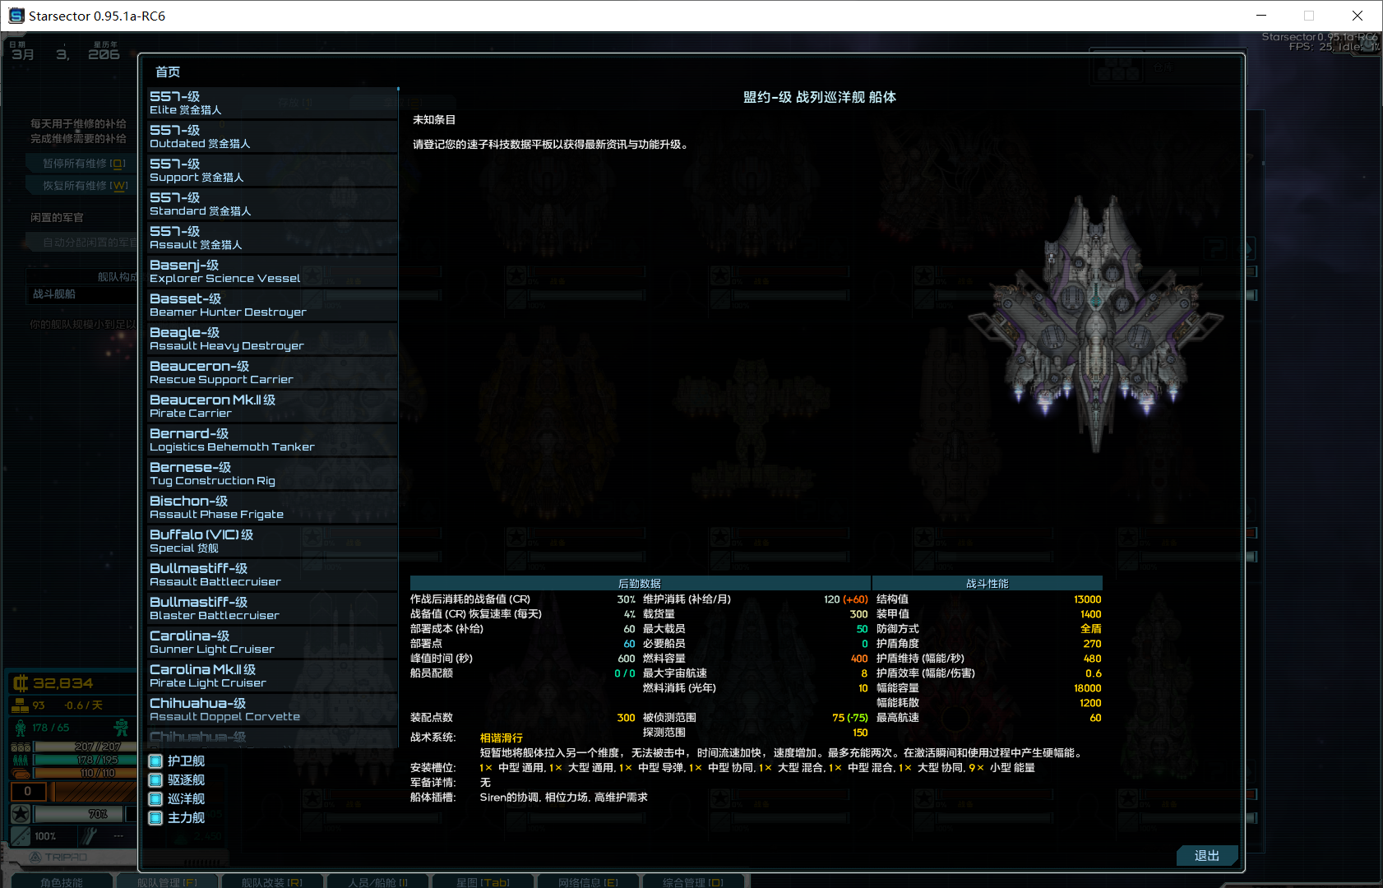Toggle the 护卫舰 filter checkbox
Image resolution: width=1383 pixels, height=888 pixels.
(155, 761)
